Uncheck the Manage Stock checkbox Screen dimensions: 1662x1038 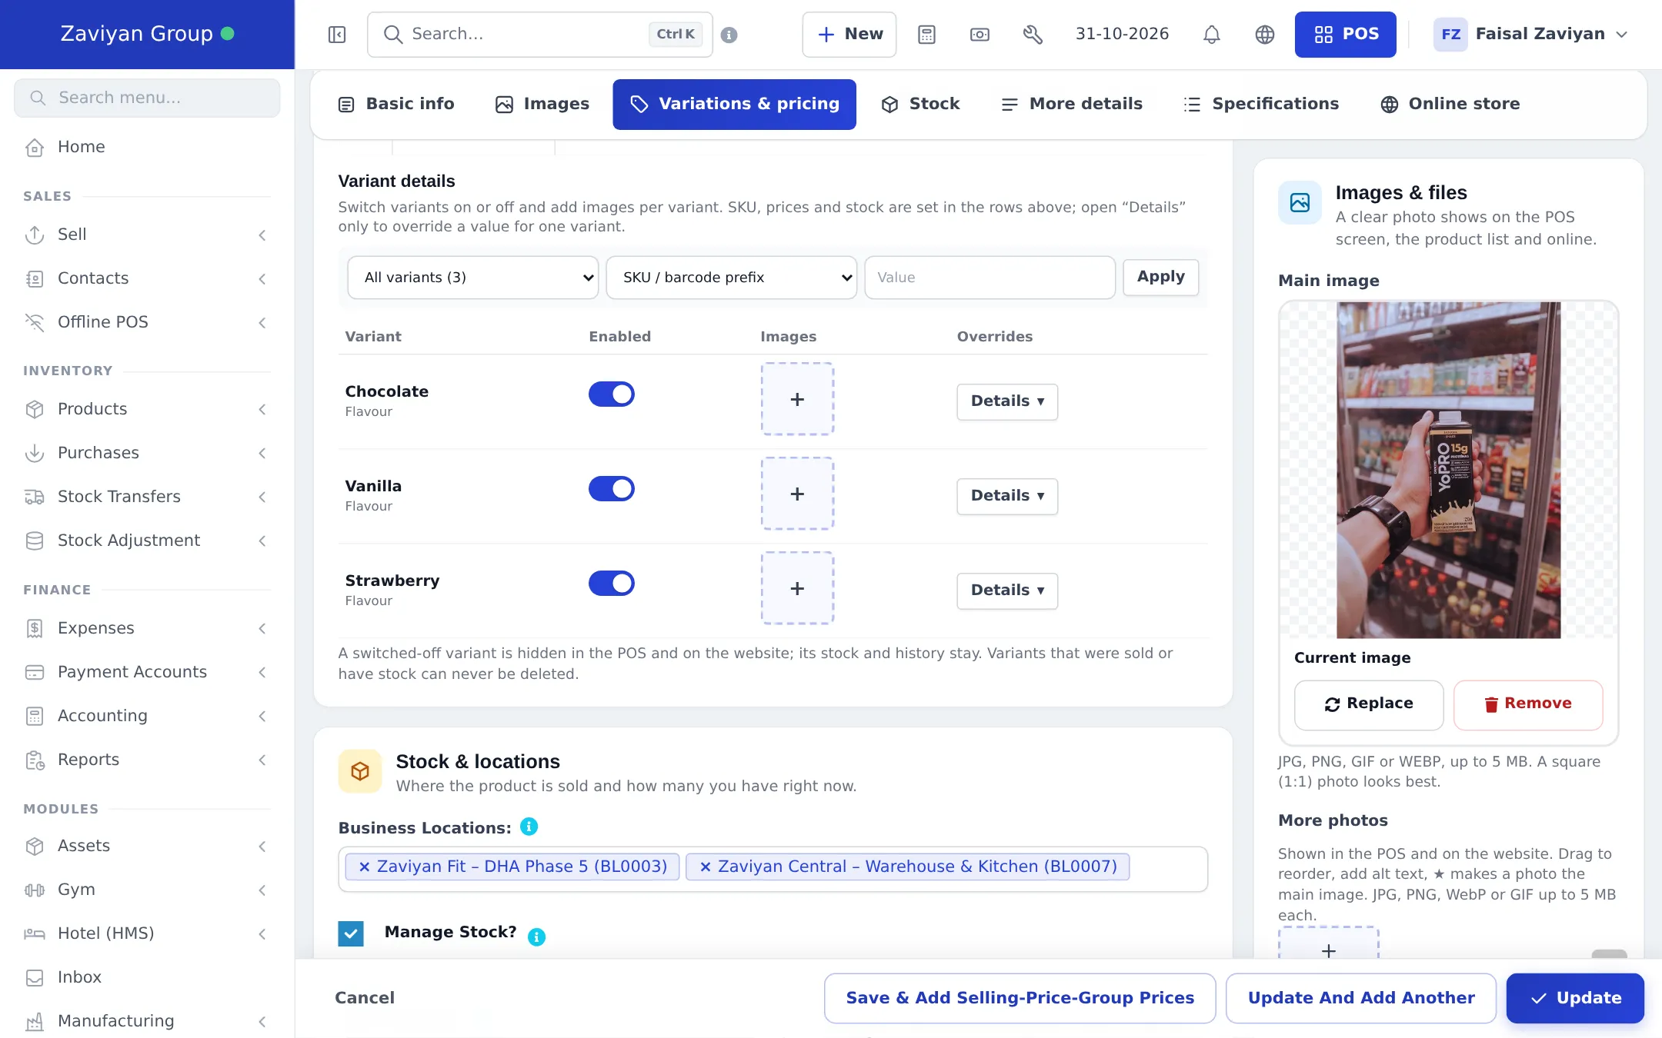pyautogui.click(x=351, y=933)
